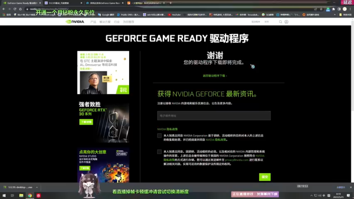Open the QQ mail bookmark

click(x=268, y=15)
